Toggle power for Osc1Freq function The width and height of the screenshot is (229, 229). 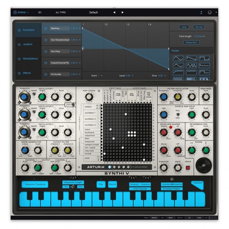click(46, 52)
